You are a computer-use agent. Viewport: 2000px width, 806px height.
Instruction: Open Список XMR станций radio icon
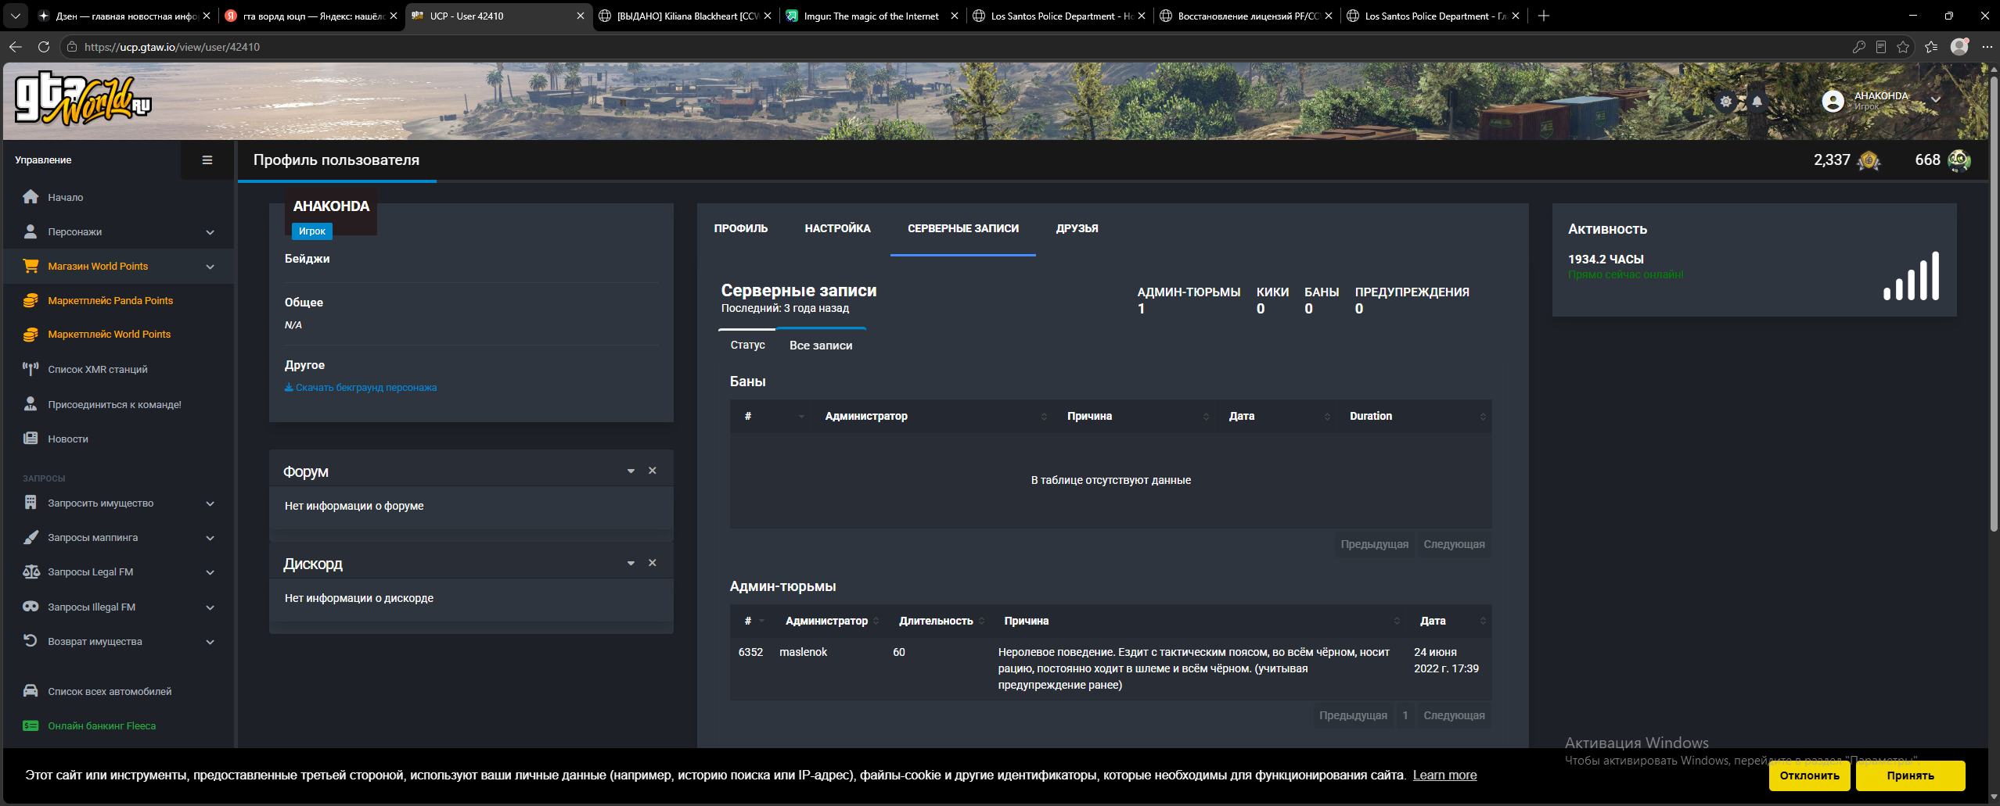pos(31,369)
